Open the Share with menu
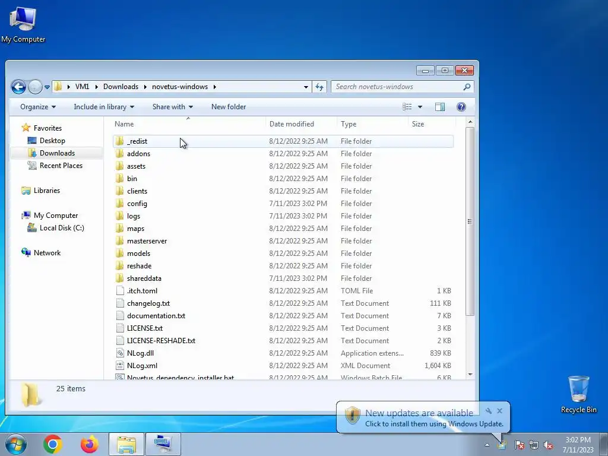This screenshot has height=456, width=608. click(x=173, y=107)
